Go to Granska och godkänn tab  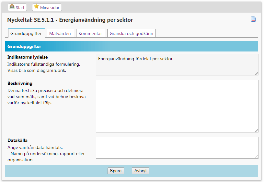pos(132,33)
